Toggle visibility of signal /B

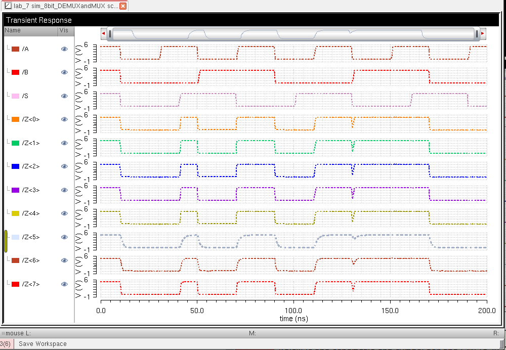tap(64, 72)
